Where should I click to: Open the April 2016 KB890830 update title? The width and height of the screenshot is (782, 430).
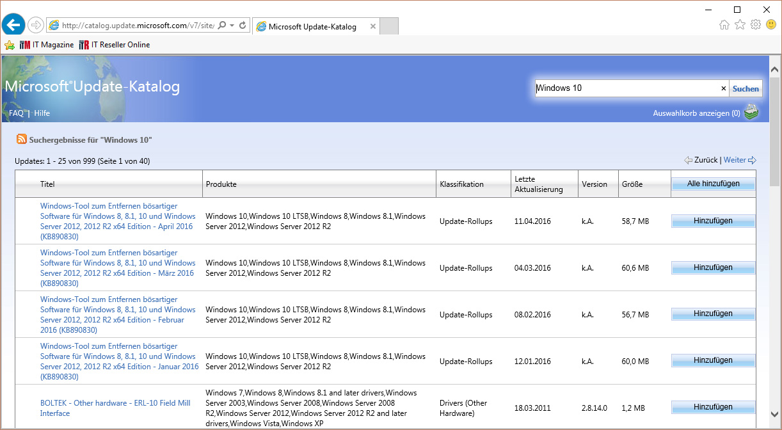click(x=118, y=221)
